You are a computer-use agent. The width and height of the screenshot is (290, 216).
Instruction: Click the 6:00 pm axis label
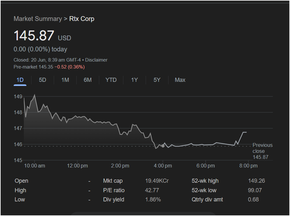206,166
